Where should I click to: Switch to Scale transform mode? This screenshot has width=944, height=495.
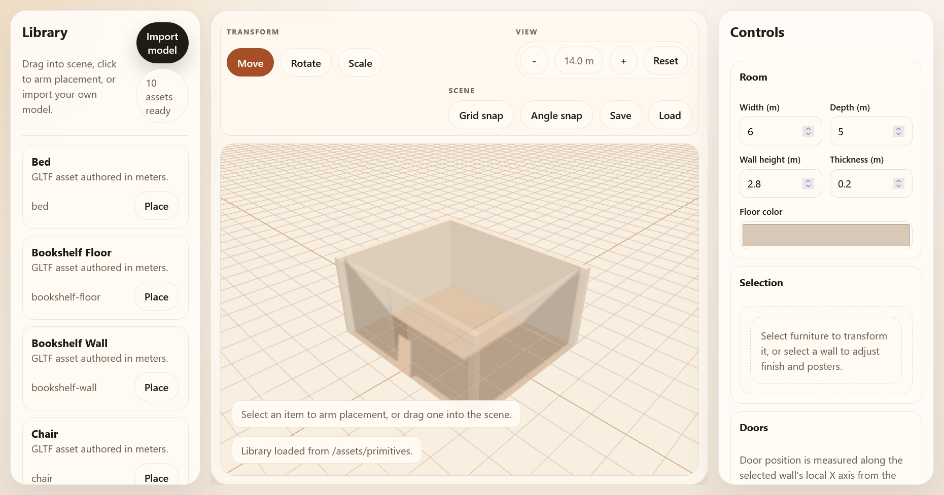[360, 63]
